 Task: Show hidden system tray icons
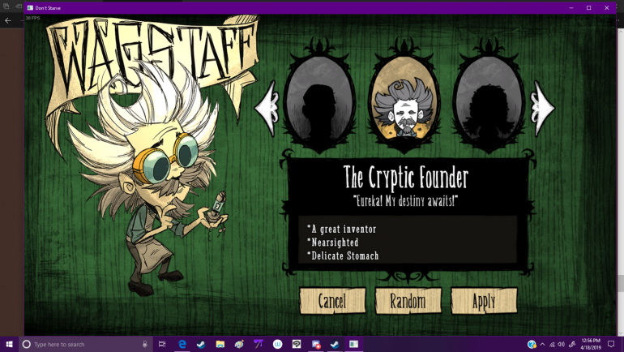point(542,345)
